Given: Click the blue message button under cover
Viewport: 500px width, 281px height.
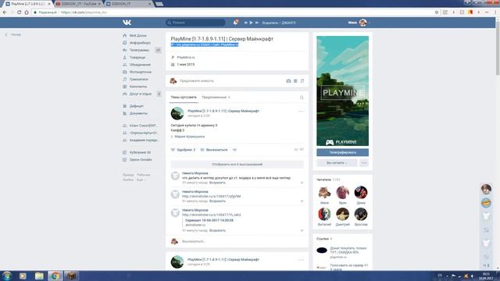Looking at the screenshot, I should pyautogui.click(x=342, y=153).
